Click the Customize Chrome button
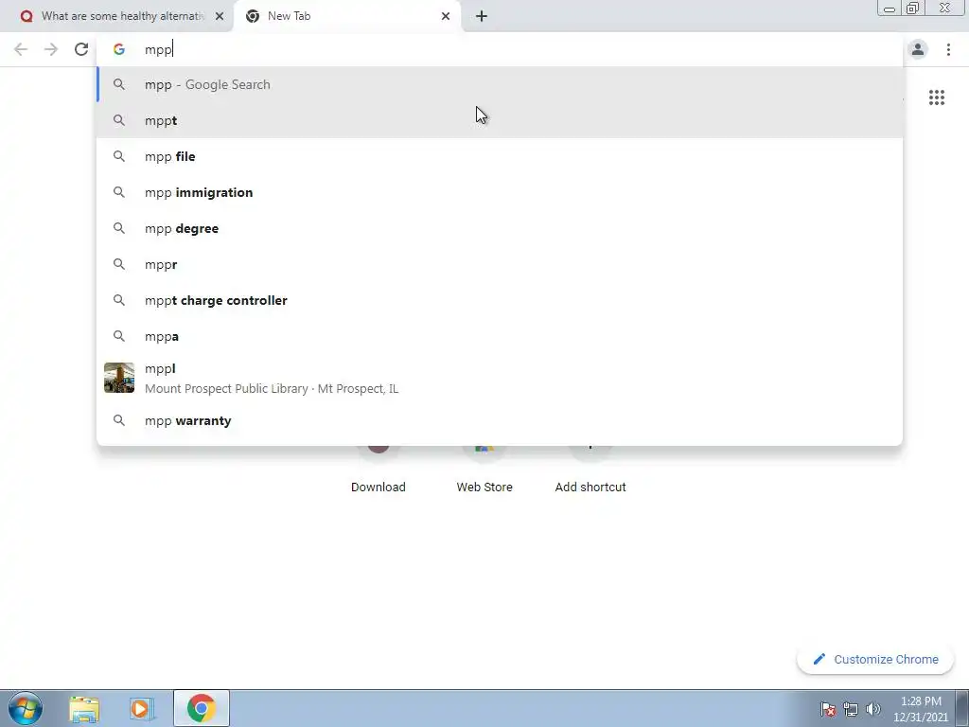 pos(875,660)
